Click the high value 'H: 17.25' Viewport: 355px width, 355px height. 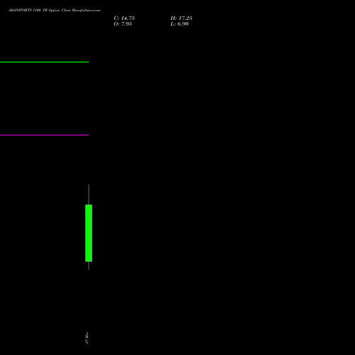coord(181,18)
